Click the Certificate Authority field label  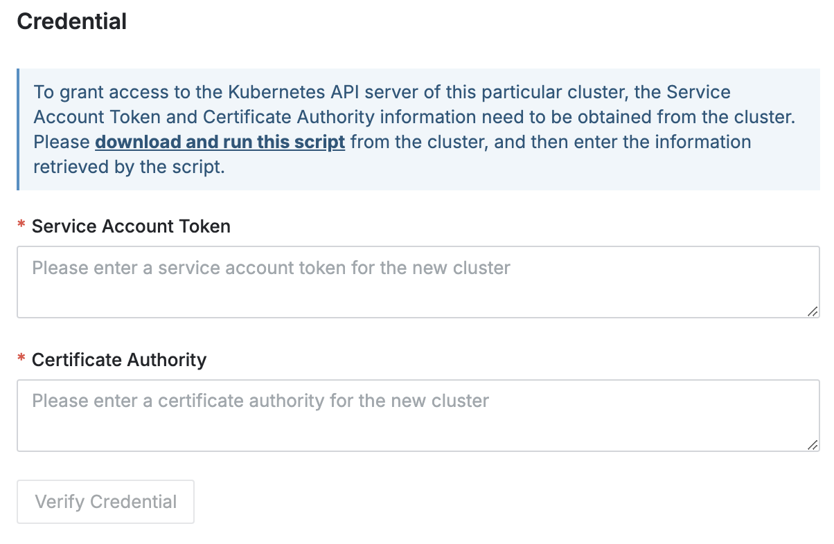[119, 360]
